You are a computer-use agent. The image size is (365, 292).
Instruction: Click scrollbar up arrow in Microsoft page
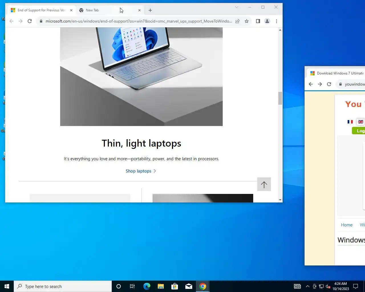[x=280, y=30]
